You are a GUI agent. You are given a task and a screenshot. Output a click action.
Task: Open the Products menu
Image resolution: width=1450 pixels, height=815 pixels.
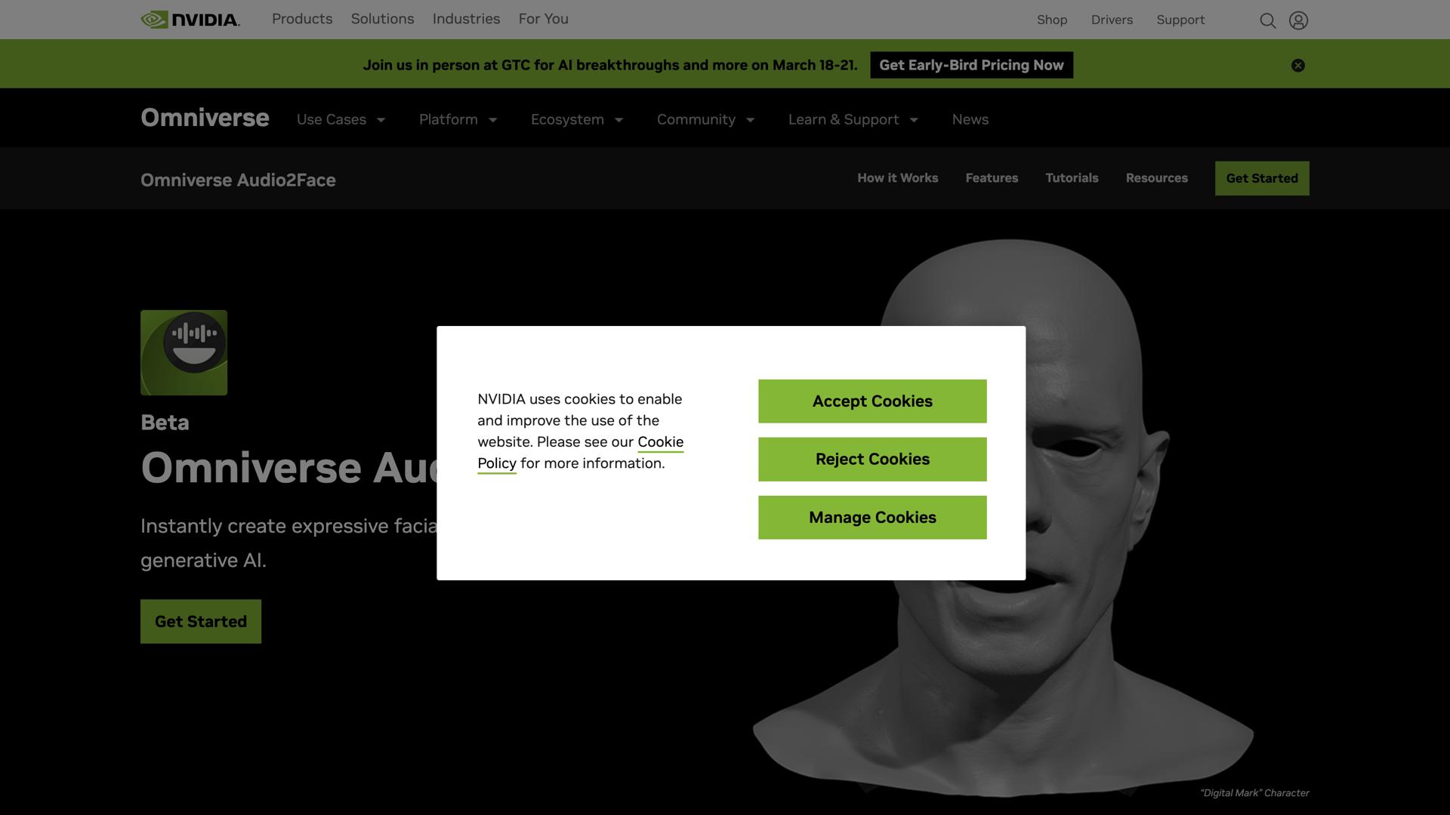301,19
